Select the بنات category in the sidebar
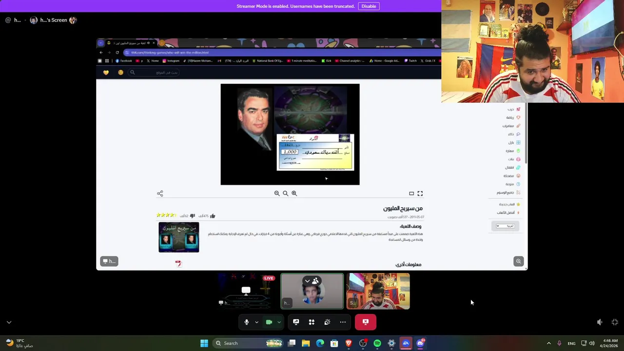This screenshot has height=351, width=624. (514, 159)
